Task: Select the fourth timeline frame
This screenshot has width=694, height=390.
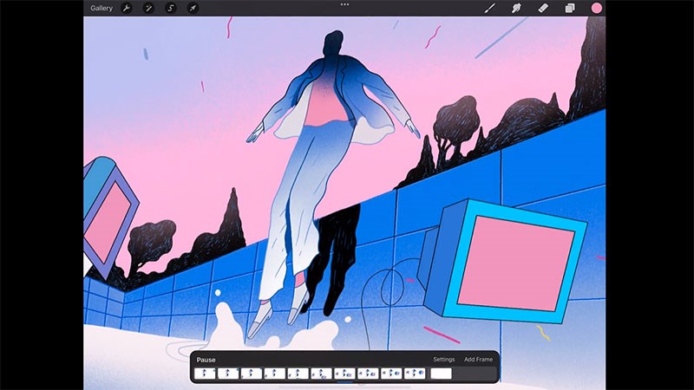Action: coord(275,374)
